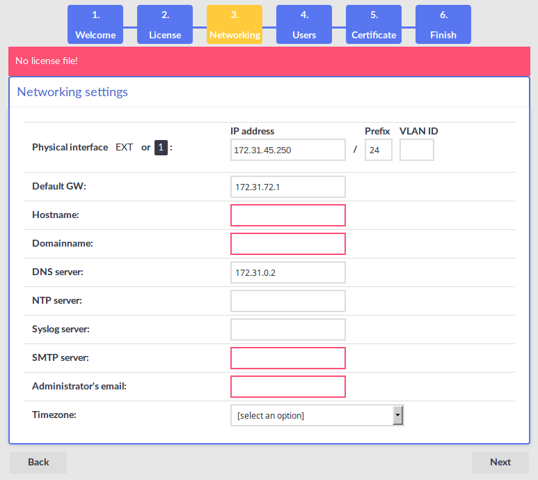Click the DNS server field
Viewport: 538px width, 480px height.
(x=287, y=272)
